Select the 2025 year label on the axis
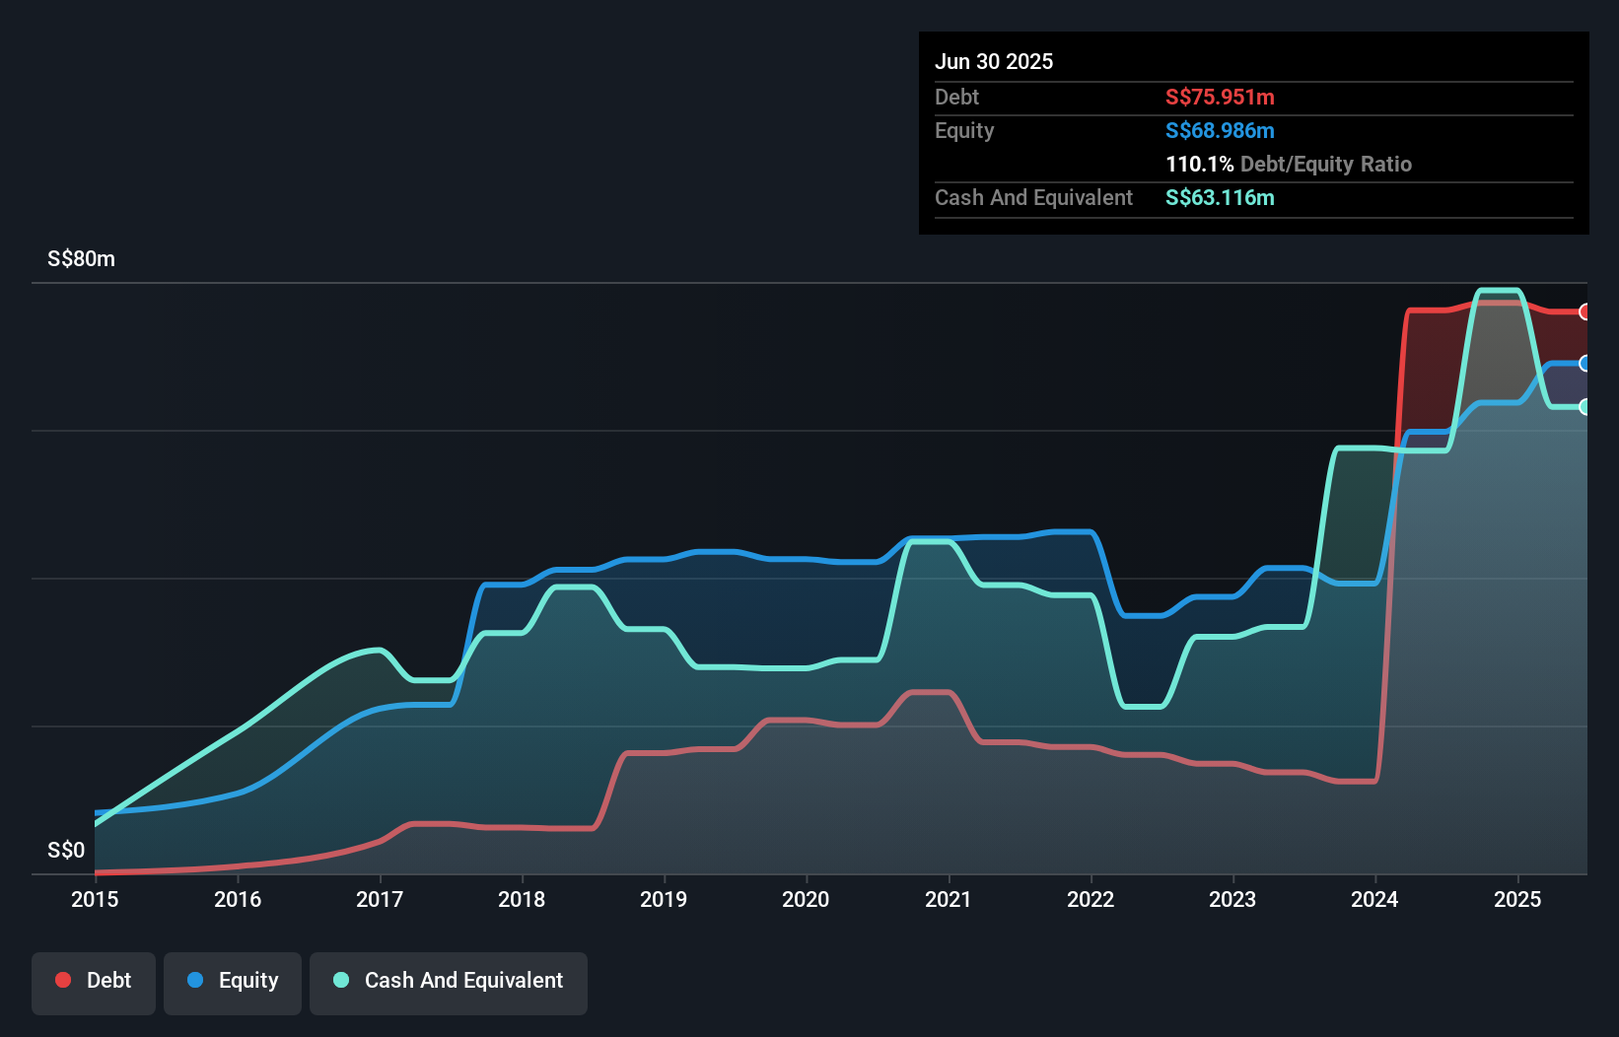 [1518, 900]
